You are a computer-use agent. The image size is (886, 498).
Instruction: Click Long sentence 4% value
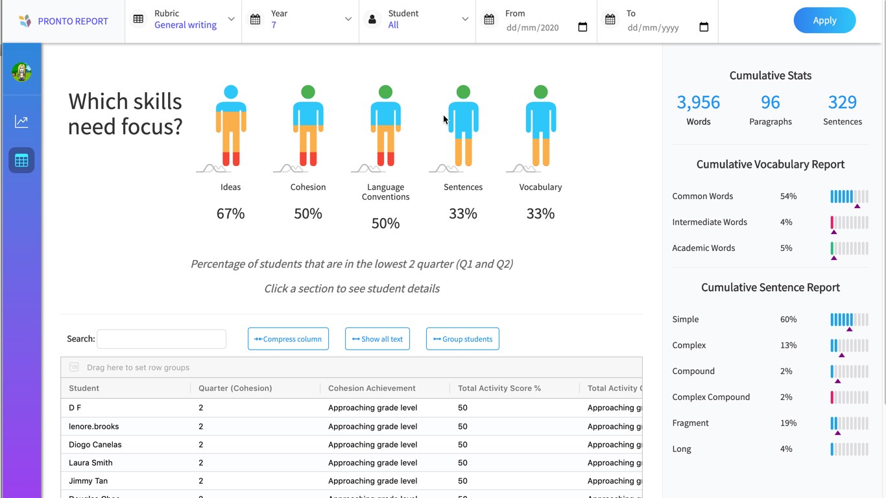[786, 449]
